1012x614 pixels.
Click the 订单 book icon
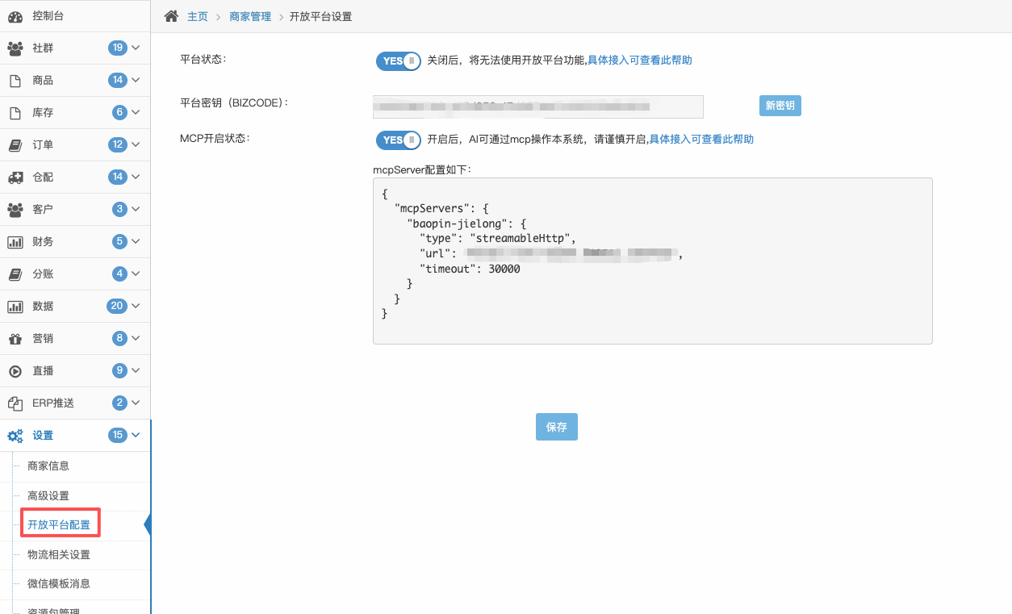(x=15, y=145)
